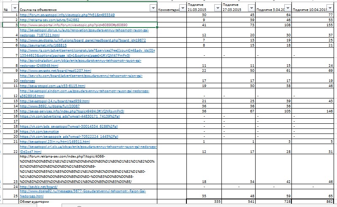Open reklama-sev.com advts/342882 link

coord(49,20)
